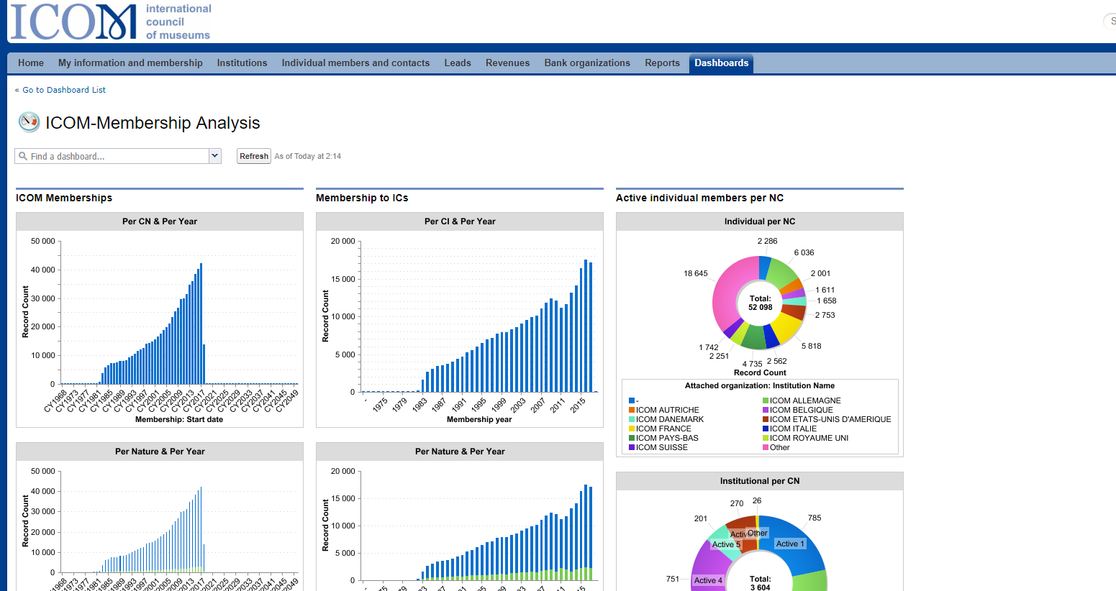Open the Revenues tab
This screenshot has width=1116, height=591.
pyautogui.click(x=507, y=63)
